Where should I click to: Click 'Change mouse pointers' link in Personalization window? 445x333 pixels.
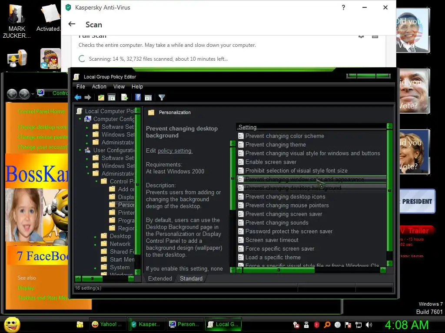pos(43,137)
